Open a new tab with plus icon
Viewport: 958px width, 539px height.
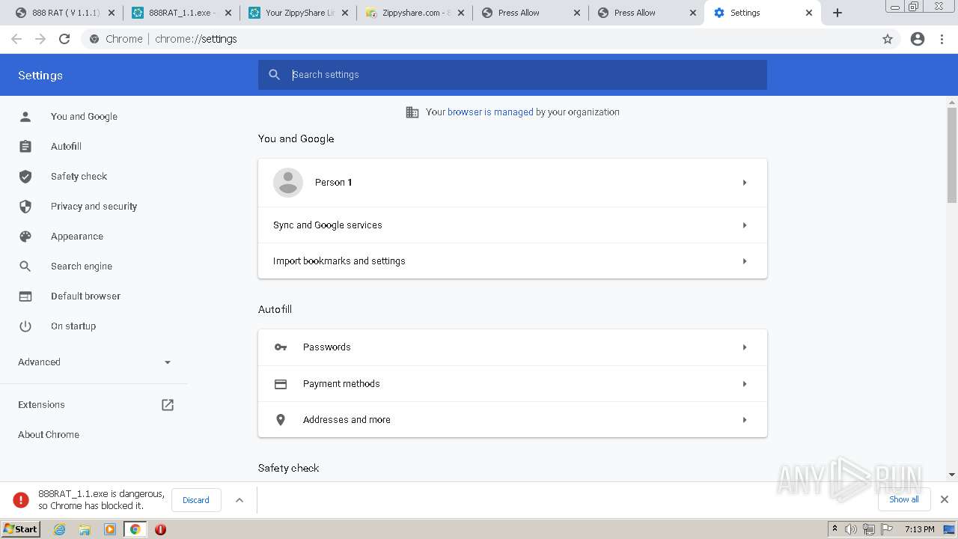[838, 13]
